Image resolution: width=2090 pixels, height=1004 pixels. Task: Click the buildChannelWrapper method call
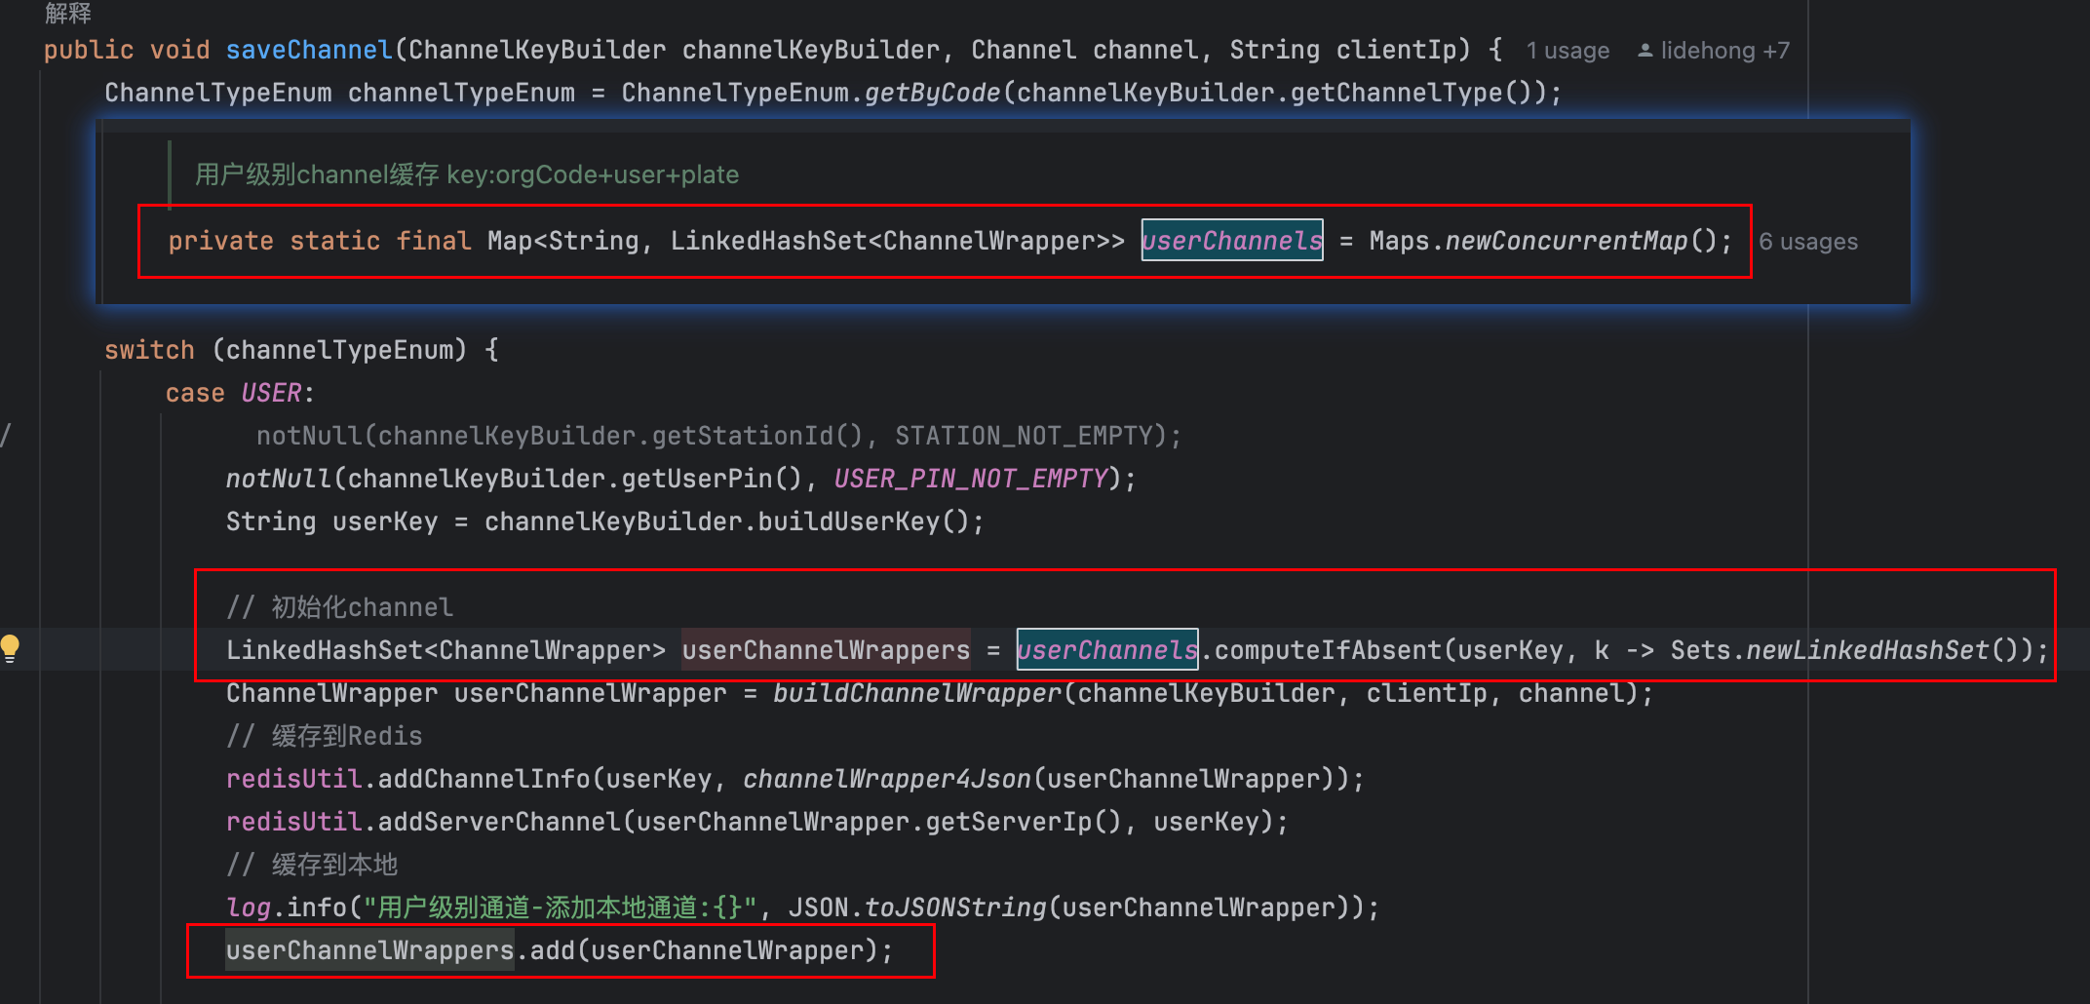point(916,693)
